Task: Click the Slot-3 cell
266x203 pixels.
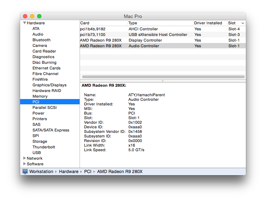Action: click(234, 35)
